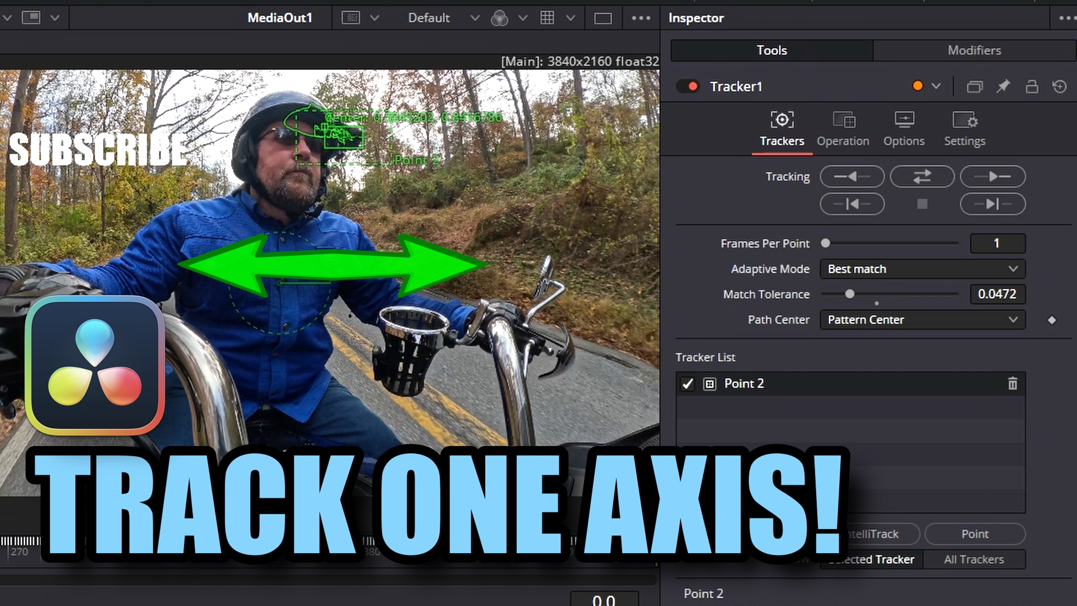This screenshot has width=1077, height=606.
Task: Click the All Trackers button
Action: (974, 559)
